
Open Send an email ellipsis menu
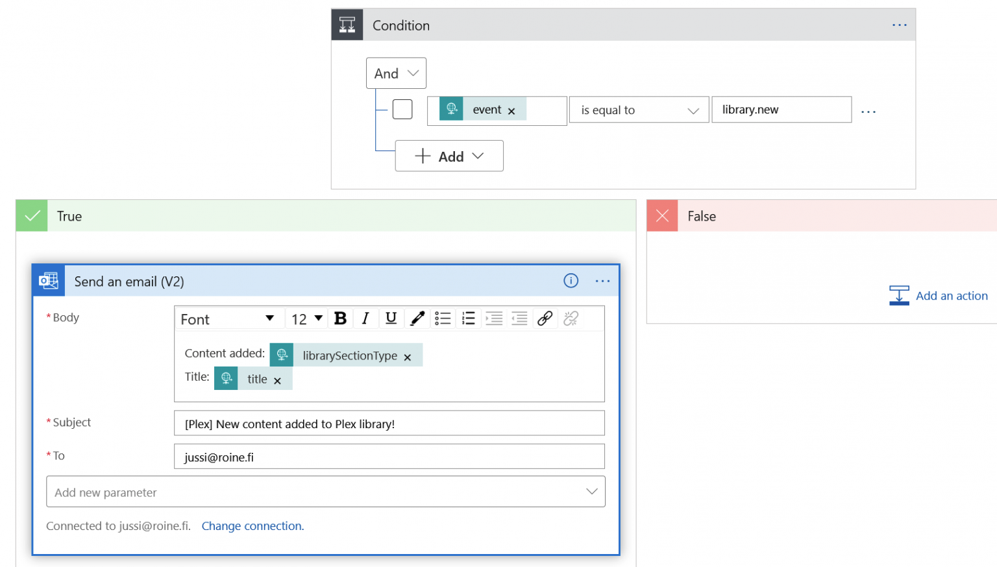602,281
